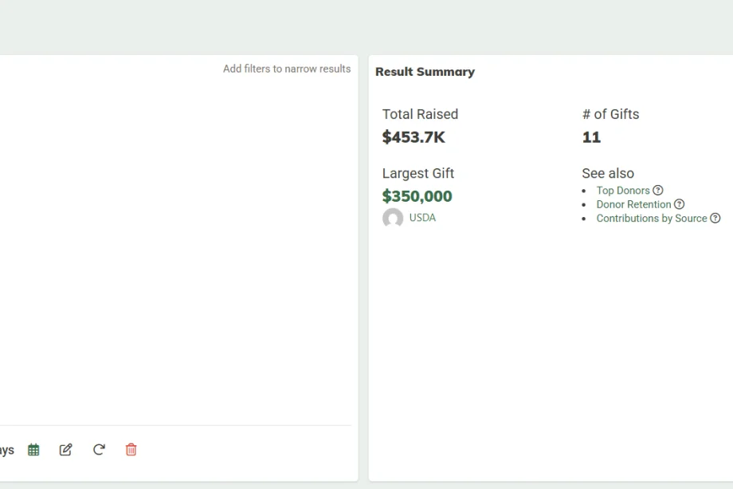
Task: Click Add filters to narrow results
Action: coord(287,69)
